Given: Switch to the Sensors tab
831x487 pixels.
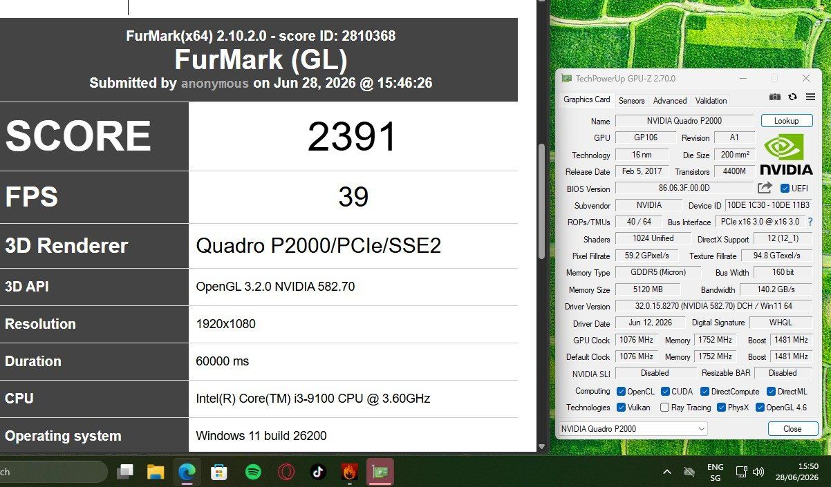Looking at the screenshot, I should [x=631, y=100].
